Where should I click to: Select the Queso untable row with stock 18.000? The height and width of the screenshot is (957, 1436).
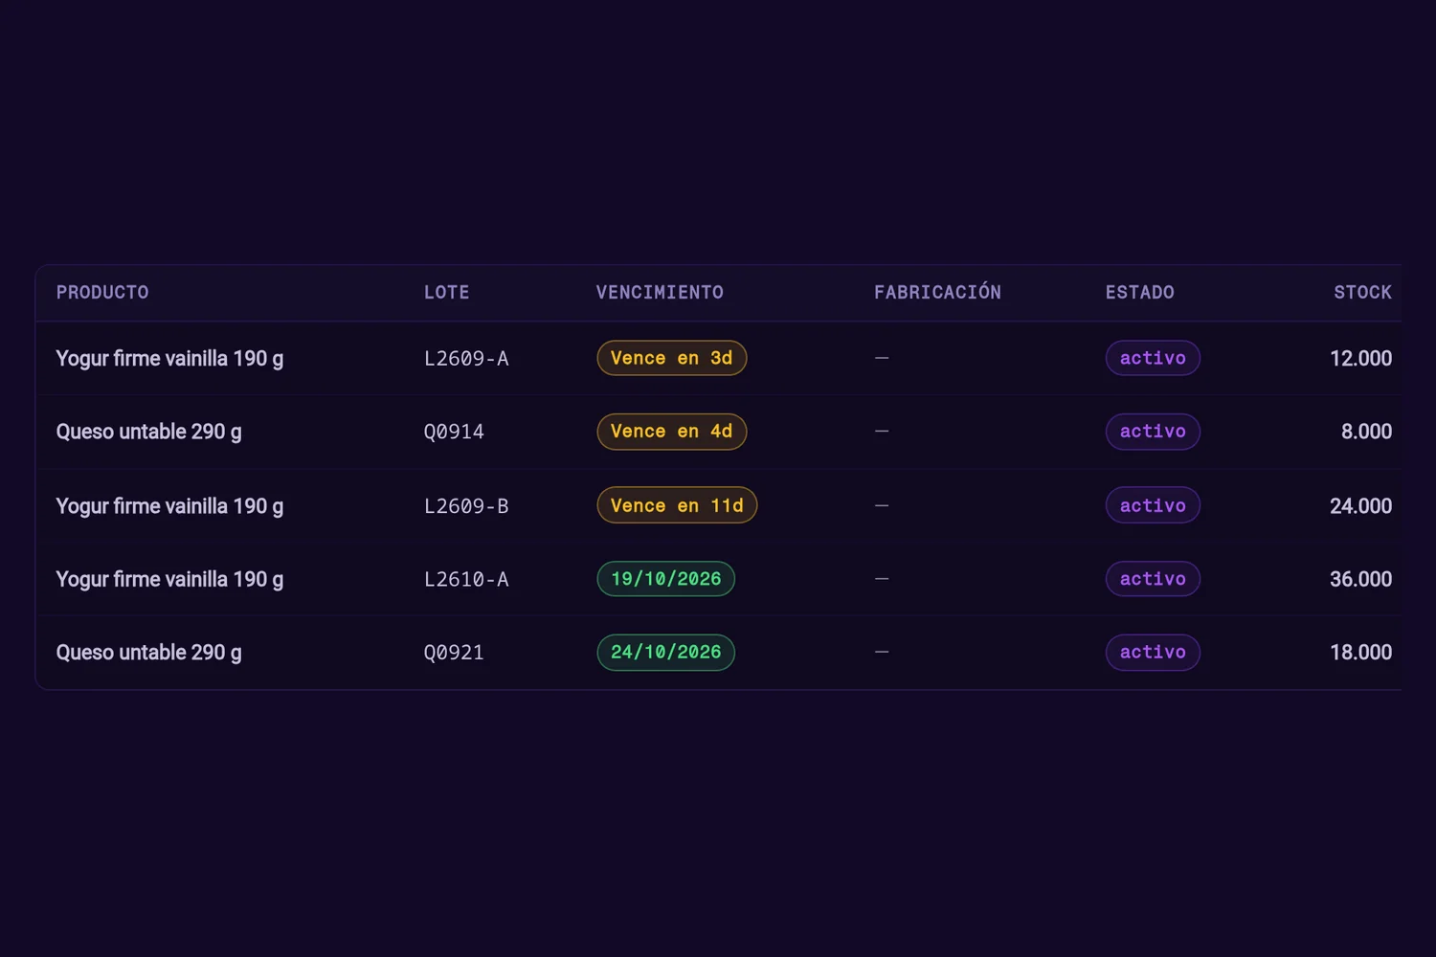point(718,653)
